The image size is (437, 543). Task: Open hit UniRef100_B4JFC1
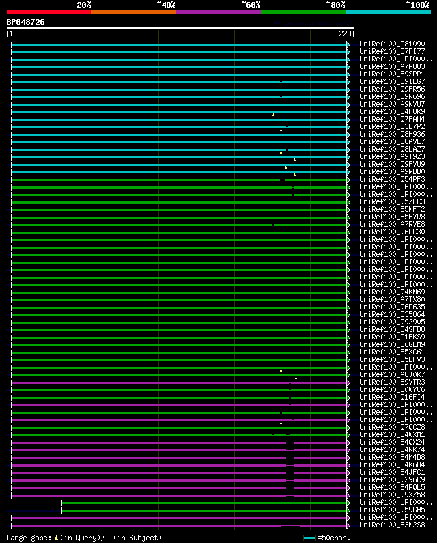[392, 473]
